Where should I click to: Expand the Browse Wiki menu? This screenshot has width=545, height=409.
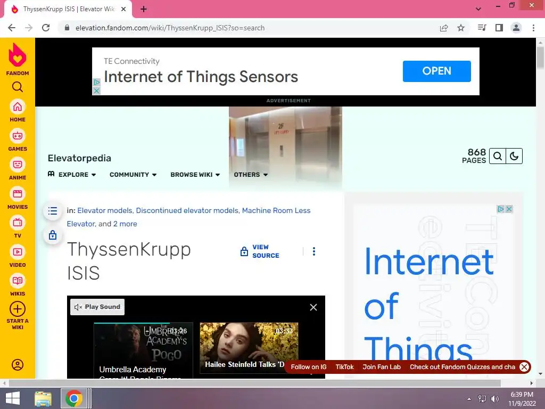[x=195, y=175]
